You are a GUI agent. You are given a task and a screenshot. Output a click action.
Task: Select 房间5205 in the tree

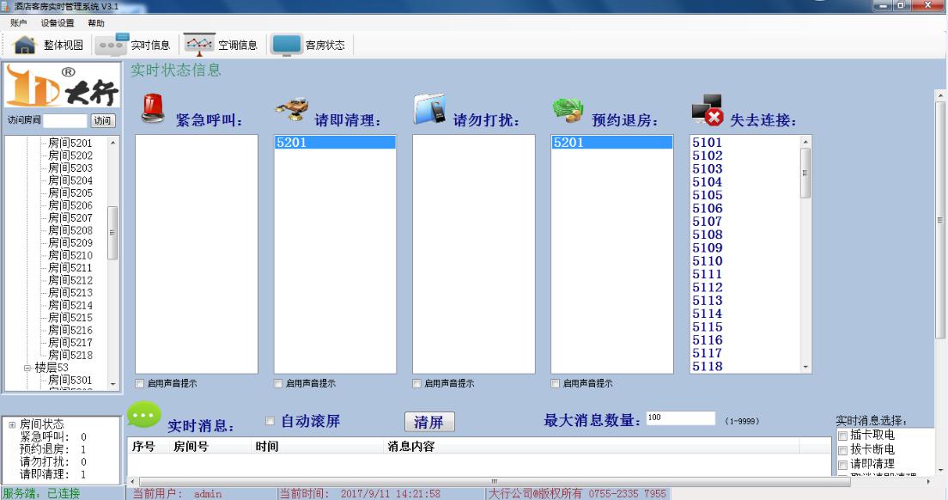[x=70, y=192]
